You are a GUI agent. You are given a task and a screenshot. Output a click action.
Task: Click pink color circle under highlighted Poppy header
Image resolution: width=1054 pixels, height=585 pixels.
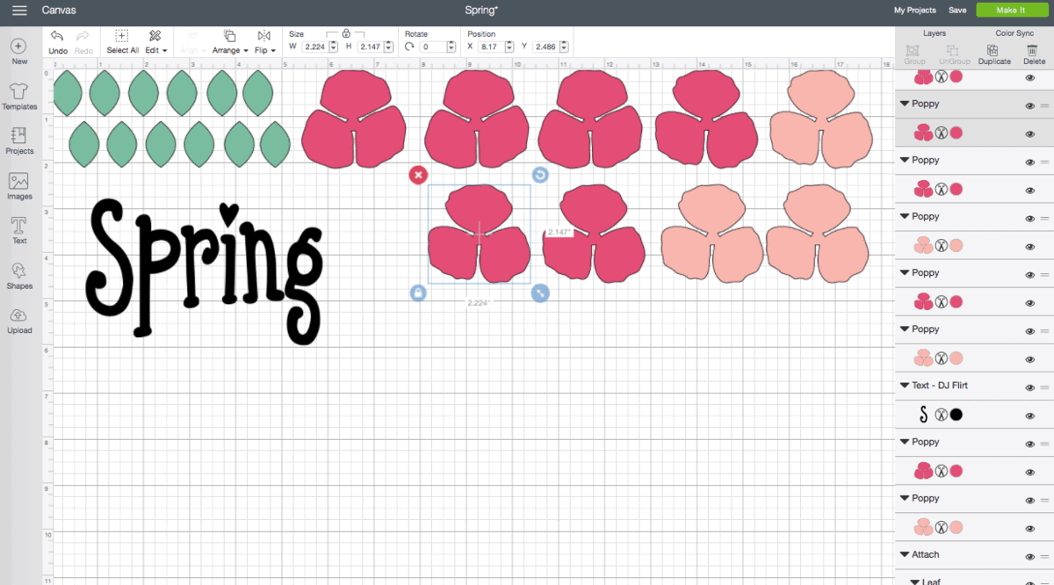pos(957,133)
